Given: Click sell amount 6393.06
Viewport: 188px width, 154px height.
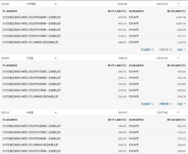Looking at the screenshot, I should click(x=182, y=30).
